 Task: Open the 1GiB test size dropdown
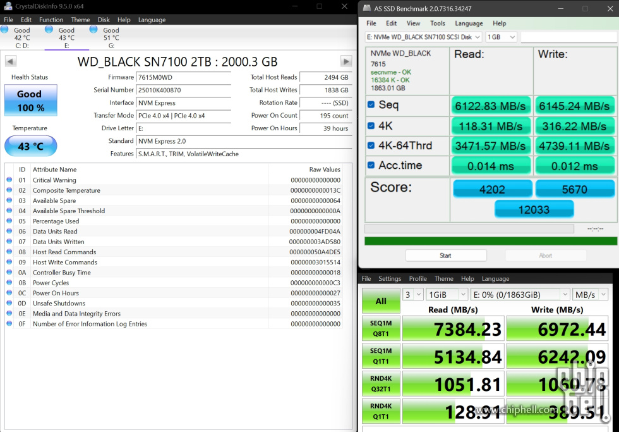point(447,295)
